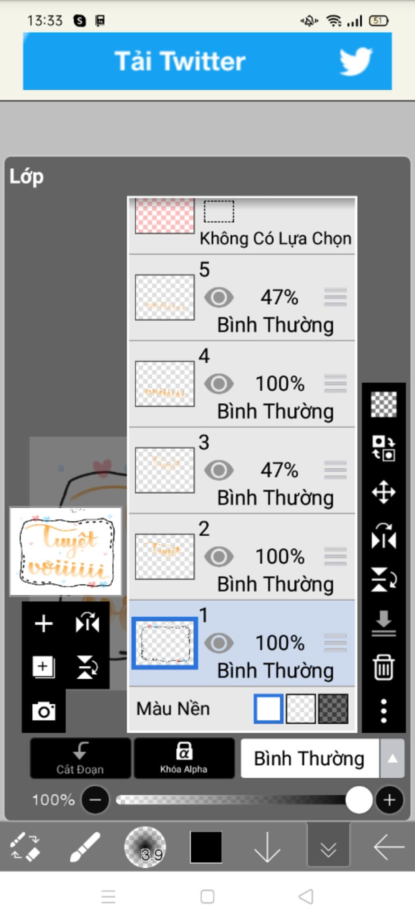Toggle the eye icon on layer 1
This screenshot has height=922, width=415.
[x=219, y=643]
